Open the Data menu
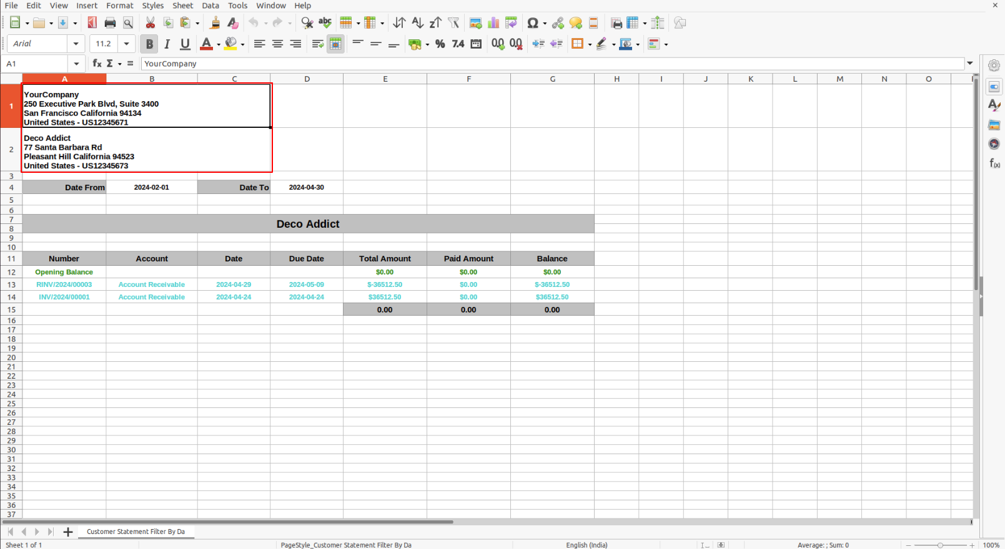The width and height of the screenshot is (1005, 549). click(210, 6)
